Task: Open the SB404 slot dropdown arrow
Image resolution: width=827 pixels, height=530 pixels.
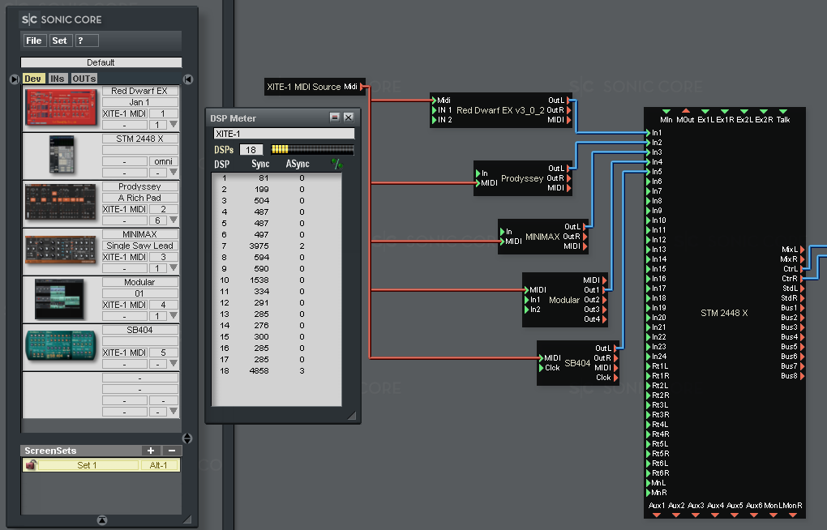Action: click(x=173, y=363)
